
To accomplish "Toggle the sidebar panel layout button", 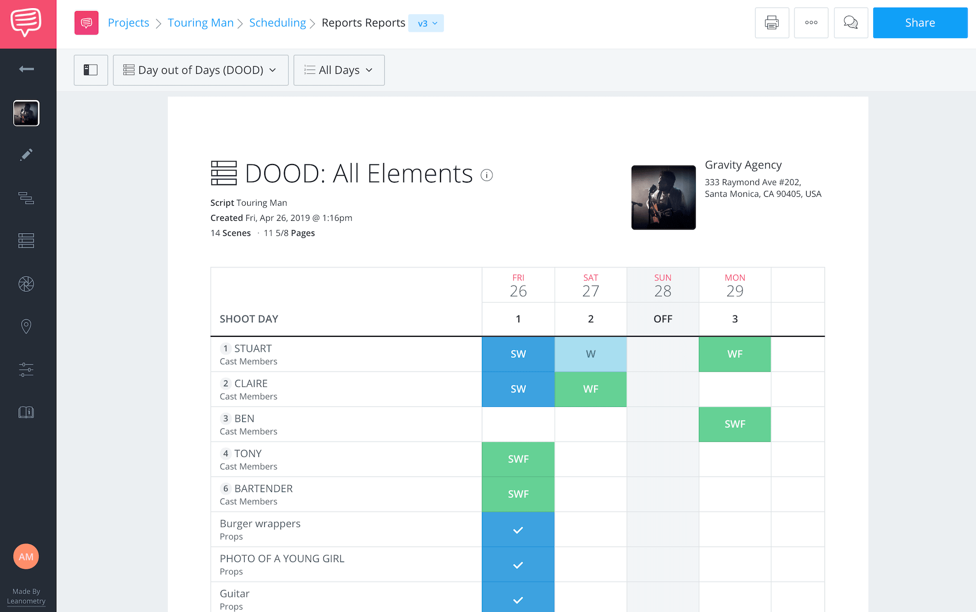I will (x=91, y=70).
